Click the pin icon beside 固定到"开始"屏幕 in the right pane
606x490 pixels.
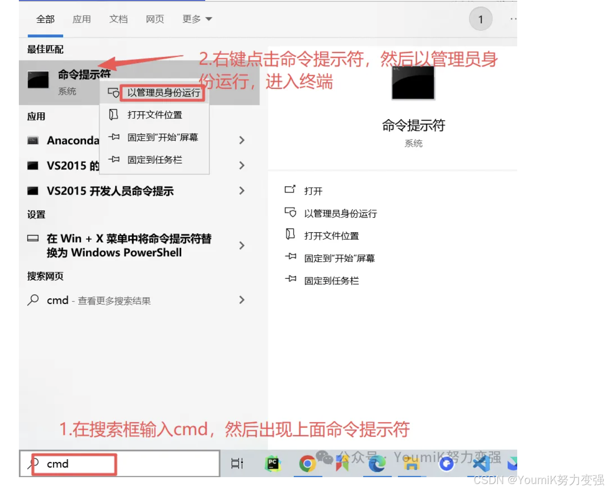290,256
